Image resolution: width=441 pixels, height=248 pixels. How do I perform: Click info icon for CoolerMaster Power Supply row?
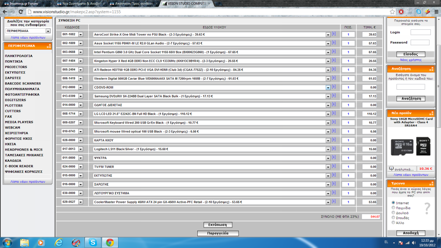(x=334, y=201)
